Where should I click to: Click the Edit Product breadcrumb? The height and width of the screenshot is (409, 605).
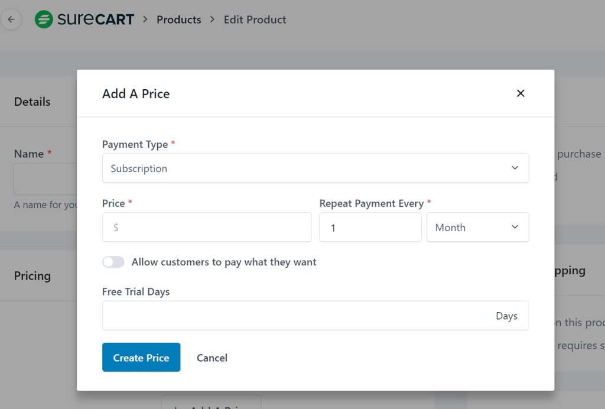(x=255, y=20)
